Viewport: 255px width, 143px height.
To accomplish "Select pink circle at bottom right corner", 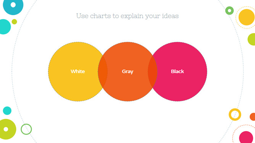I will click(246, 137).
